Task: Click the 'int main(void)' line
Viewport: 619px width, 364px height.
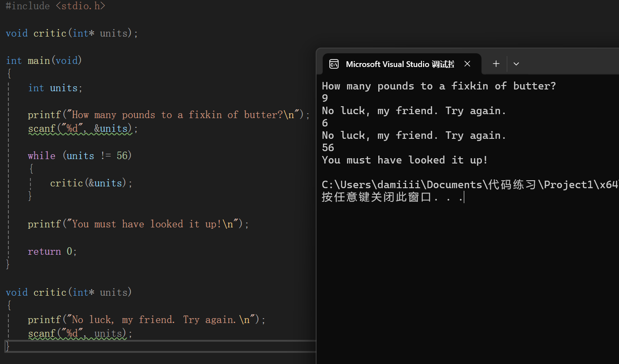Action: (x=44, y=61)
